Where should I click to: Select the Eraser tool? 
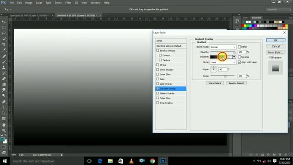[x=4, y=78]
